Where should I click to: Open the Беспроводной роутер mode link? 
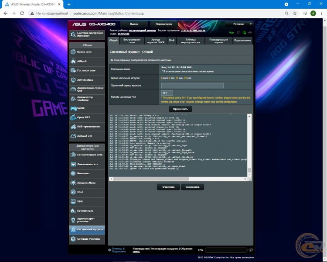click(142, 31)
